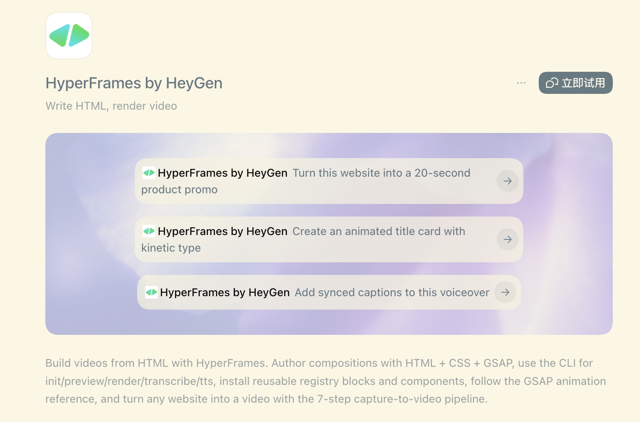The height and width of the screenshot is (422, 640).
Task: Click small HeyGen logo in product promo card
Action: (149, 173)
